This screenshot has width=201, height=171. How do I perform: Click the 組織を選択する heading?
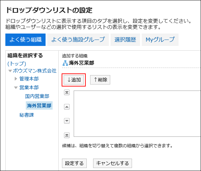25,56
